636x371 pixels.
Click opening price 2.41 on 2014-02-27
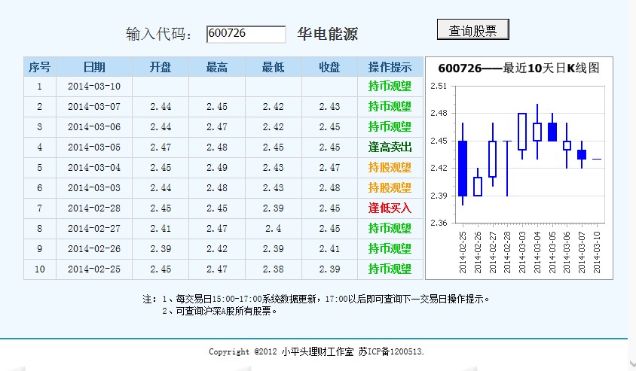point(161,229)
